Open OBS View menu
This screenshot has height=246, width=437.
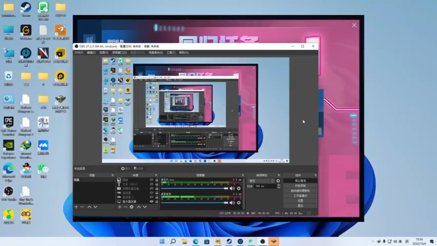(104, 52)
